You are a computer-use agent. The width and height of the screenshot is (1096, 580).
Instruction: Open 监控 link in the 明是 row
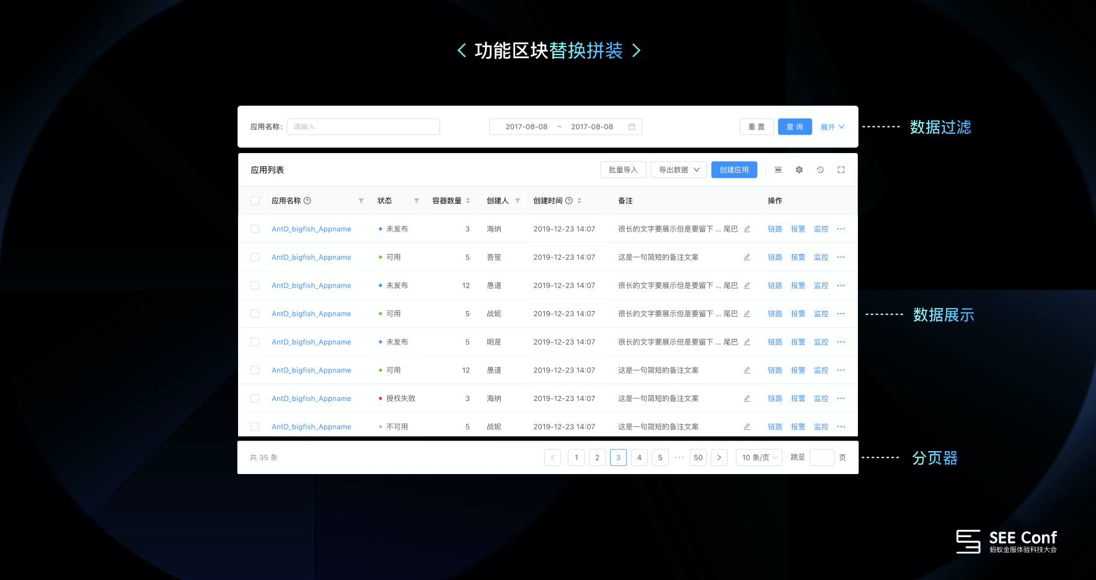point(821,342)
